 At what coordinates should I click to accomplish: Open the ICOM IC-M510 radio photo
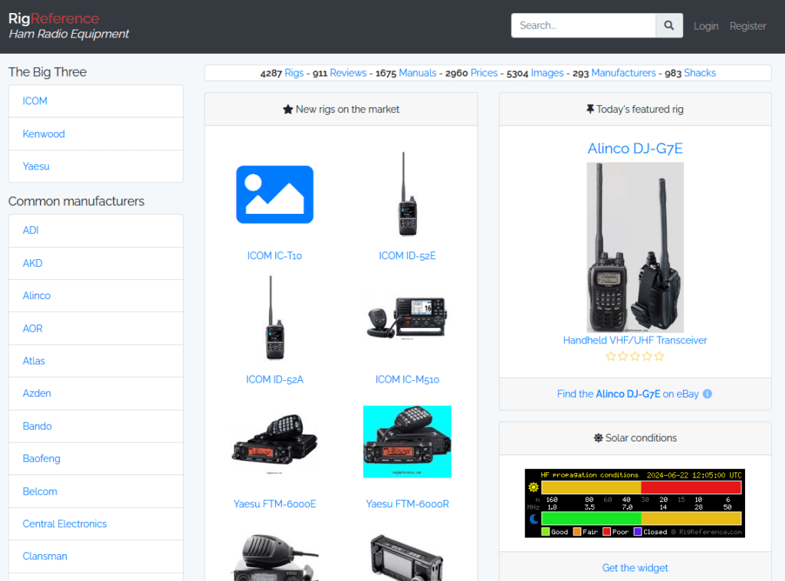(406, 318)
